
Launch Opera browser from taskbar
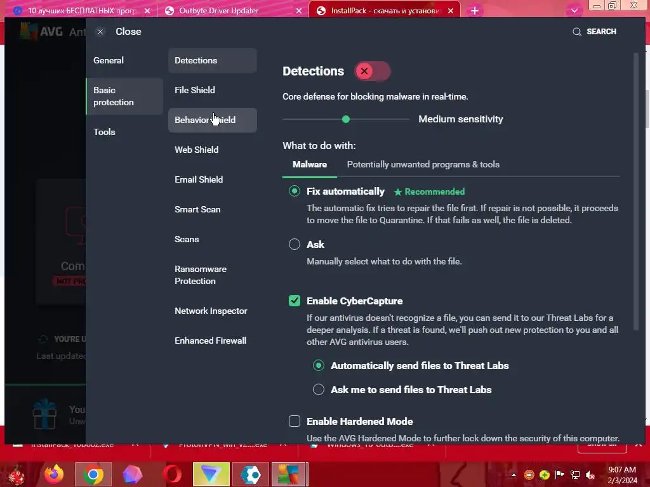pyautogui.click(x=171, y=474)
